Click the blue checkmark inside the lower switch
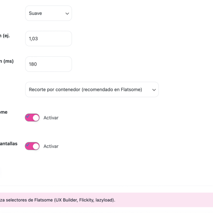Viewport: 213px width, 213px height. (x=28, y=145)
